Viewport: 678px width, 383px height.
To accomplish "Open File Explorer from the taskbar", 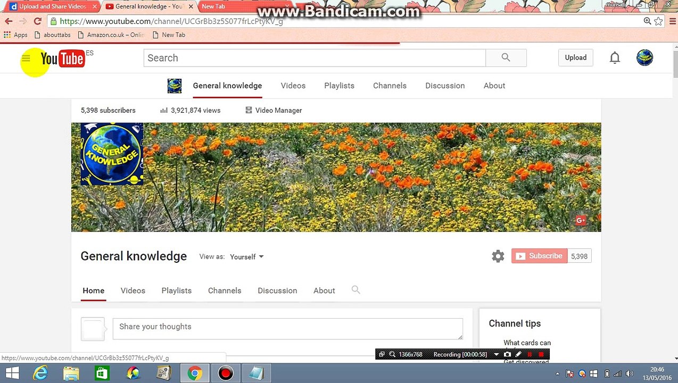I will coord(71,373).
